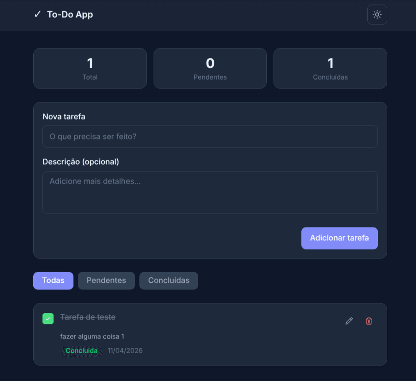Select the 'Todas' filter
This screenshot has height=381, width=416.
(53, 281)
